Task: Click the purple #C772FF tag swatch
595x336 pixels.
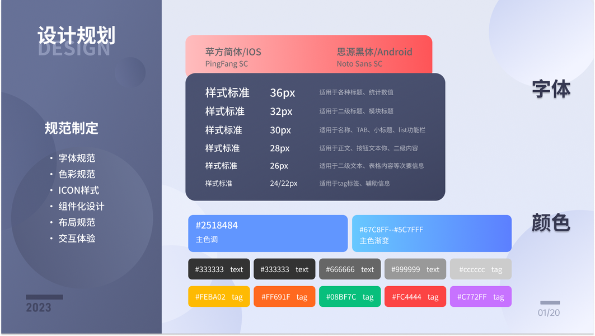Action: click(x=481, y=296)
